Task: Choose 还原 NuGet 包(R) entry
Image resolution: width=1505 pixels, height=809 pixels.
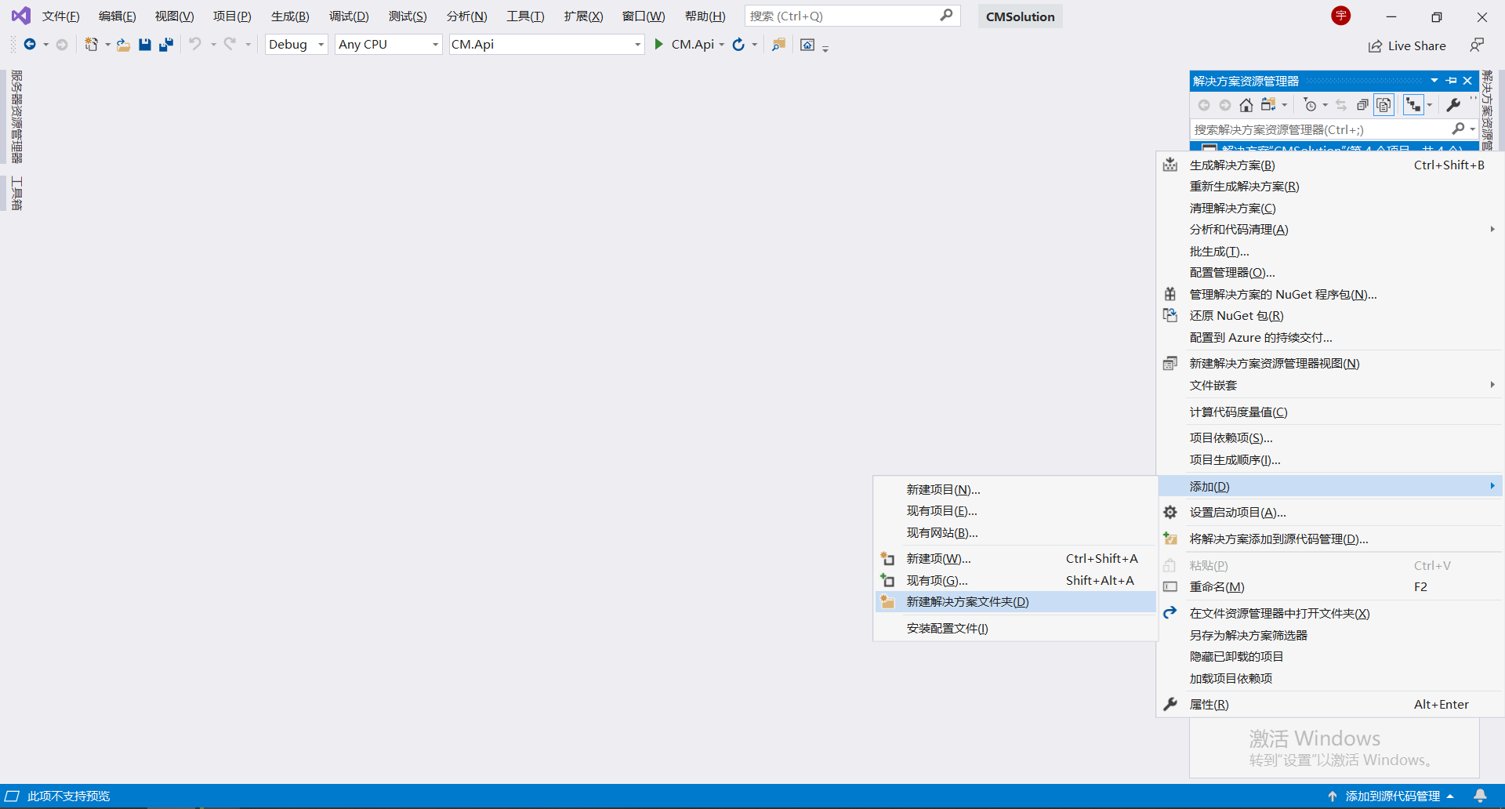Action: click(x=1330, y=315)
